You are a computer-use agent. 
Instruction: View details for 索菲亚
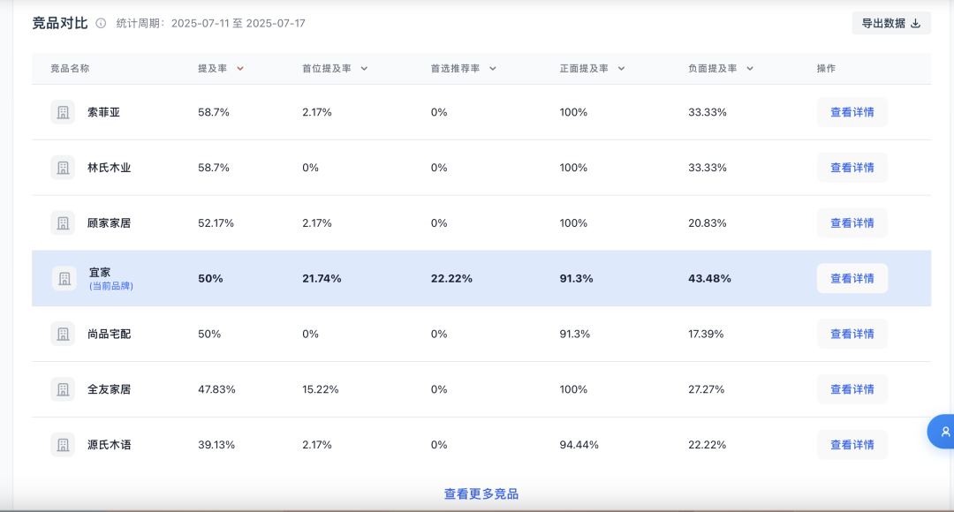pos(852,112)
